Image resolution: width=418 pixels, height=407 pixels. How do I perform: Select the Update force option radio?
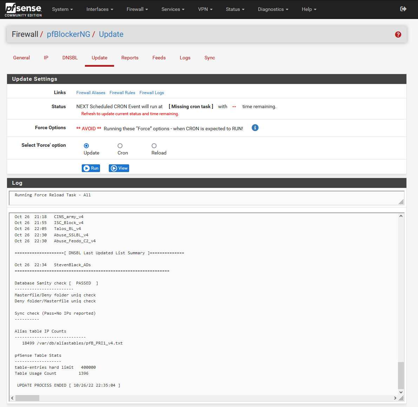86,146
